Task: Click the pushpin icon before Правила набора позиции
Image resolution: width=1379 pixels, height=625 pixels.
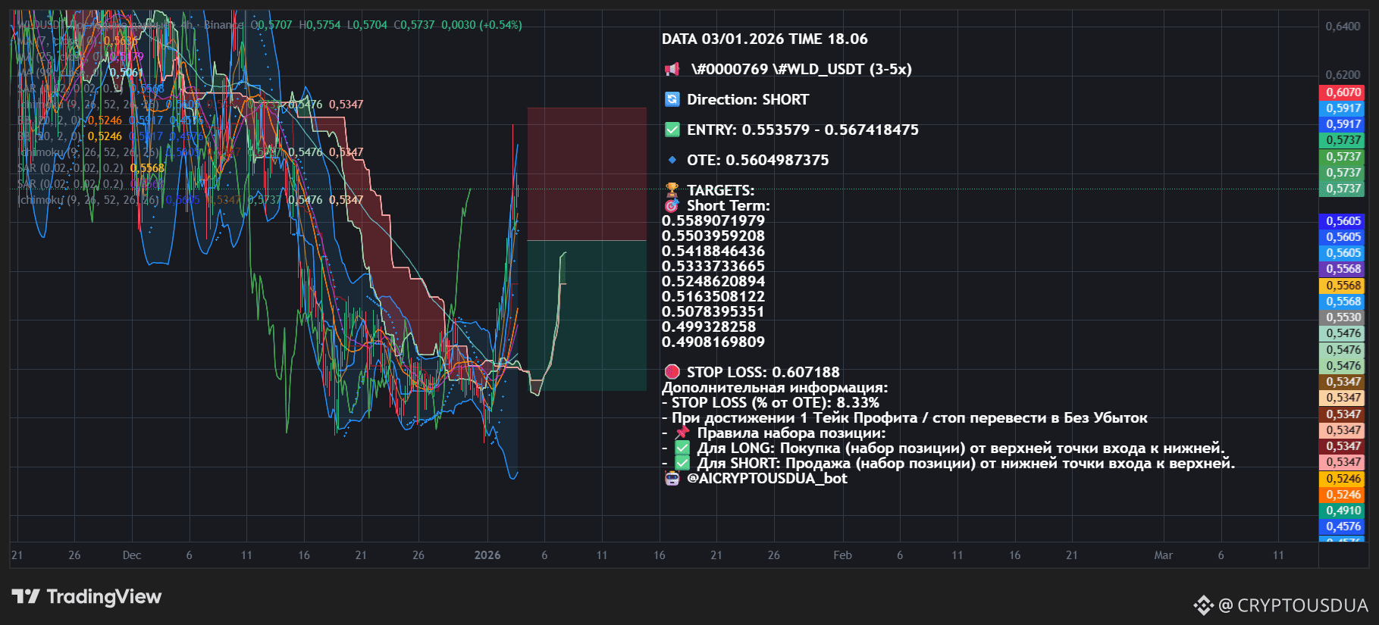Action: pyautogui.click(x=682, y=433)
